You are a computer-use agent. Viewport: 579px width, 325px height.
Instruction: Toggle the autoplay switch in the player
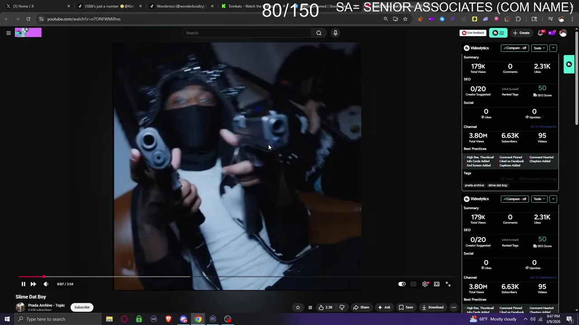click(x=402, y=284)
